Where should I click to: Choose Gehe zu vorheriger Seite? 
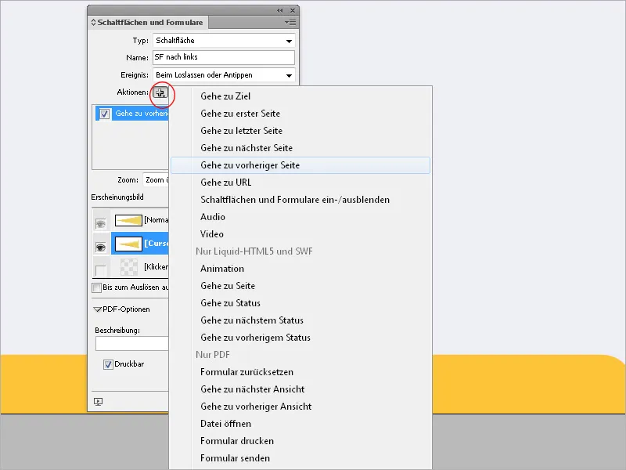[300, 165]
